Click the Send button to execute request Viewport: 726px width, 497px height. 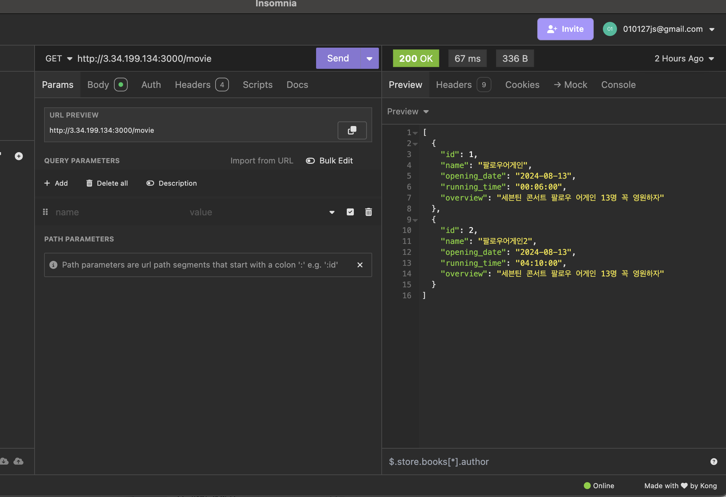338,58
